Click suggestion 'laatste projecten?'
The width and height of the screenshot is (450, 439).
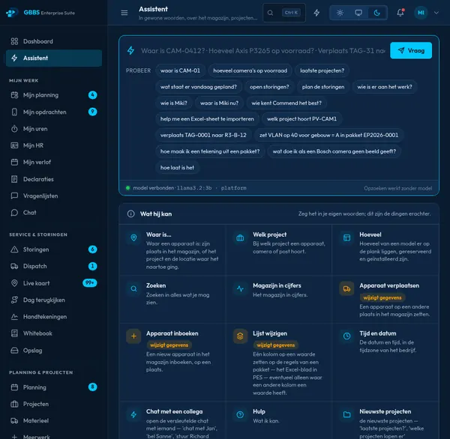pos(322,70)
